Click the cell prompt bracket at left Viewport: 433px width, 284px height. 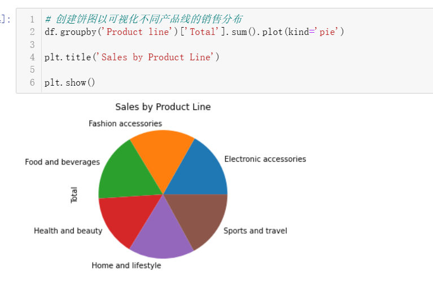click(6, 19)
